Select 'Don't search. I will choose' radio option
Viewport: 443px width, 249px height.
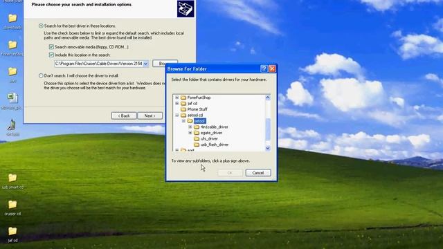(41, 75)
